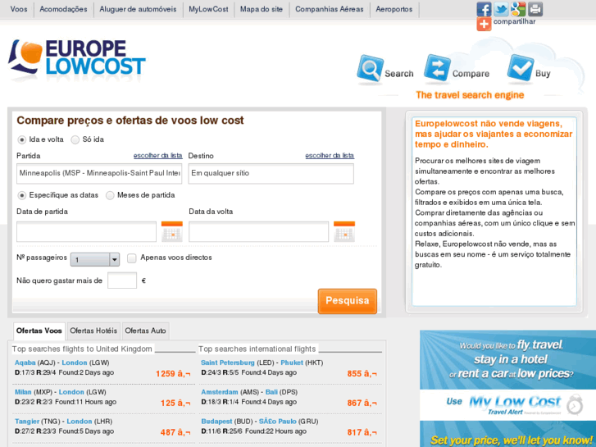Select Só ida radio button
This screenshot has width=596, height=447.
coord(75,139)
